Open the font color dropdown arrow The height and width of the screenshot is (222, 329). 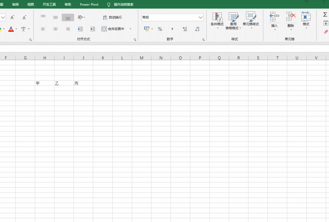coord(16,29)
